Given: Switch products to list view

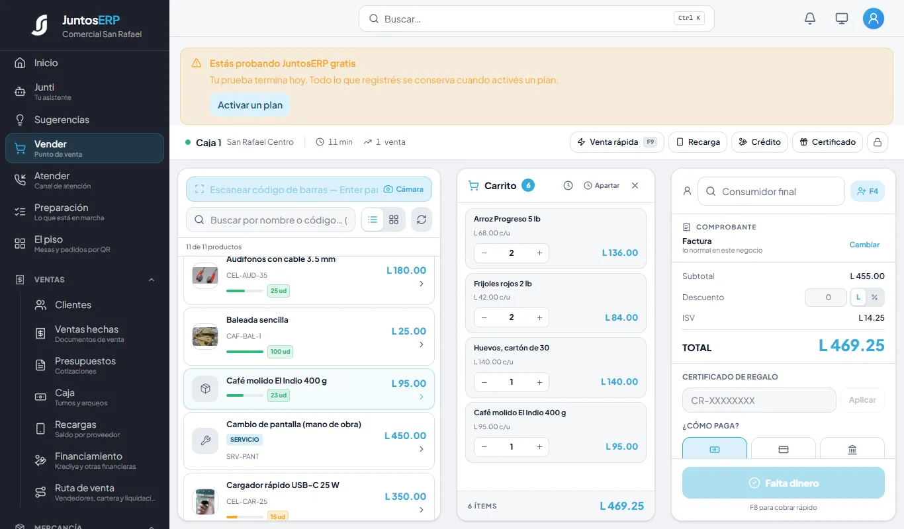Looking at the screenshot, I should tap(373, 220).
